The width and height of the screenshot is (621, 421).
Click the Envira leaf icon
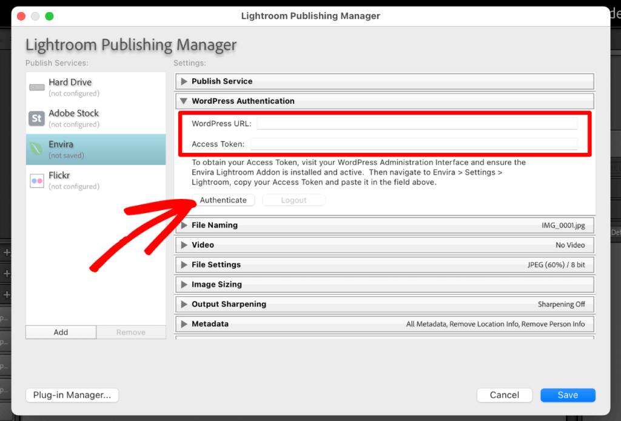pyautogui.click(x=36, y=149)
